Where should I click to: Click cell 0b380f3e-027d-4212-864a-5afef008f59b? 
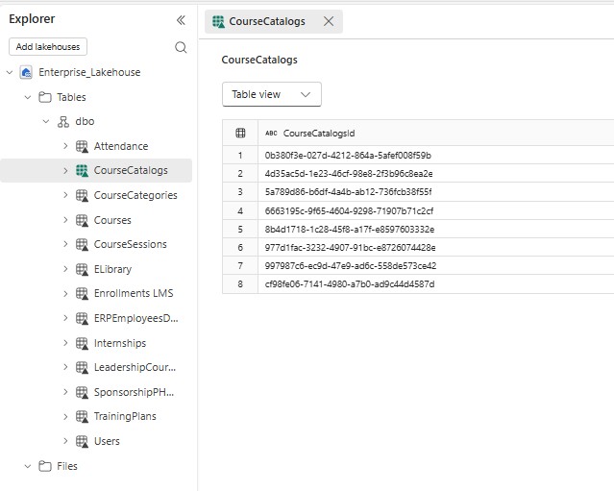point(348,156)
